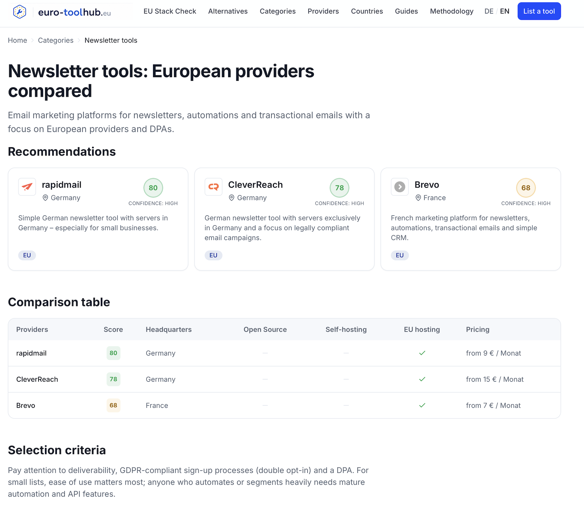Switch language to EN
This screenshot has width=584, height=515.
505,11
